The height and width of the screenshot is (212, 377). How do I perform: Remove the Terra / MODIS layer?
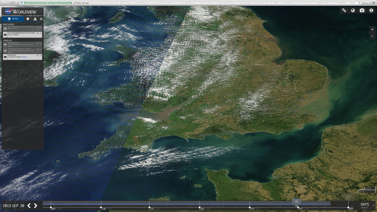(40, 33)
